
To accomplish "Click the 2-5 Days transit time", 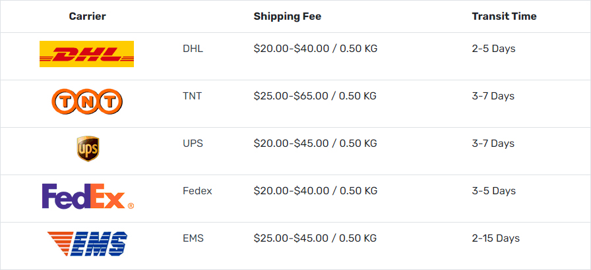I will [493, 49].
